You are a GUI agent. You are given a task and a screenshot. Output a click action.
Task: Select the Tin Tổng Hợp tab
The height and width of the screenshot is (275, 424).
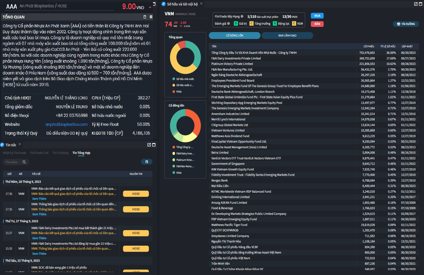pos(81,153)
